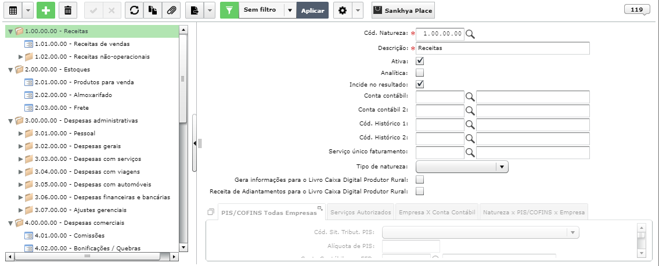Click the grid view mode icon
The image size is (659, 266).
[x=13, y=10]
